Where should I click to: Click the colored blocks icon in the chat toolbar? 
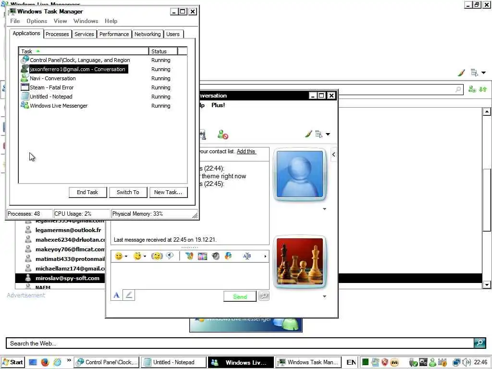[x=228, y=256]
